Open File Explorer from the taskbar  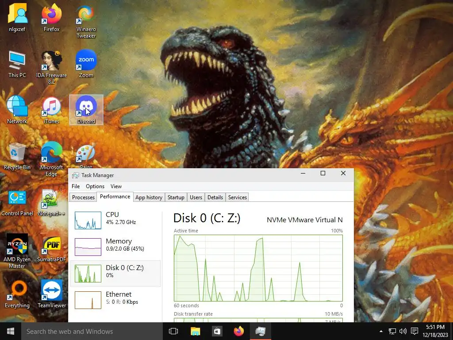point(196,331)
